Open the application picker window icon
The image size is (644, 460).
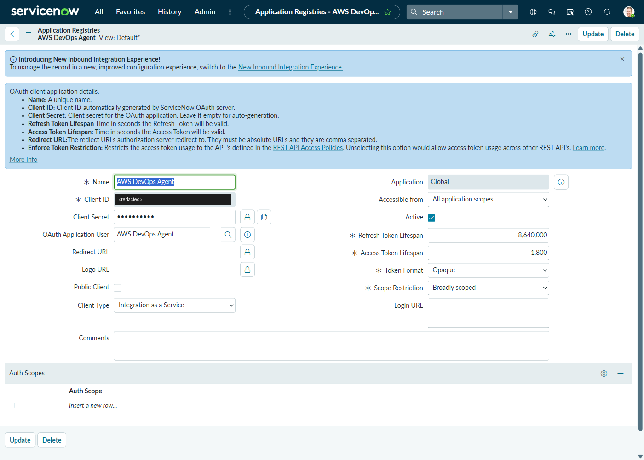570,12
